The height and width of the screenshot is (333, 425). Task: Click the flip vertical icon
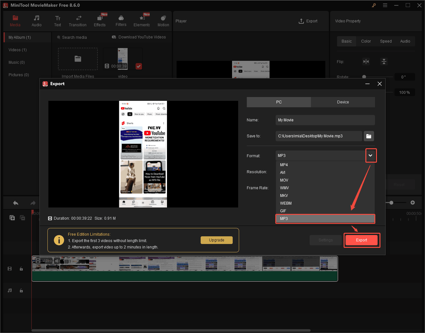[x=384, y=61]
